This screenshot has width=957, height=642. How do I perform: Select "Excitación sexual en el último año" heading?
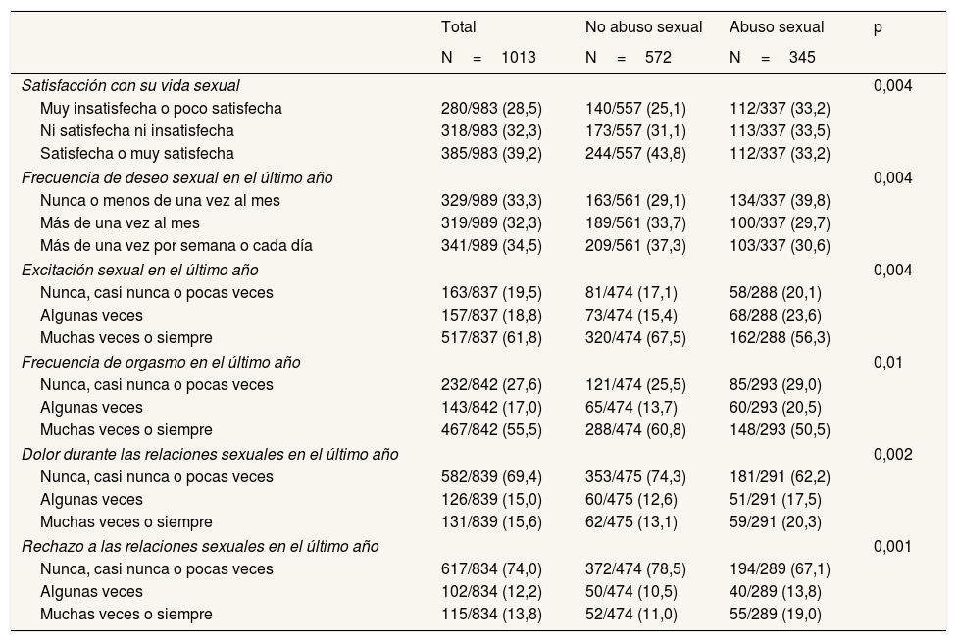coord(140,270)
